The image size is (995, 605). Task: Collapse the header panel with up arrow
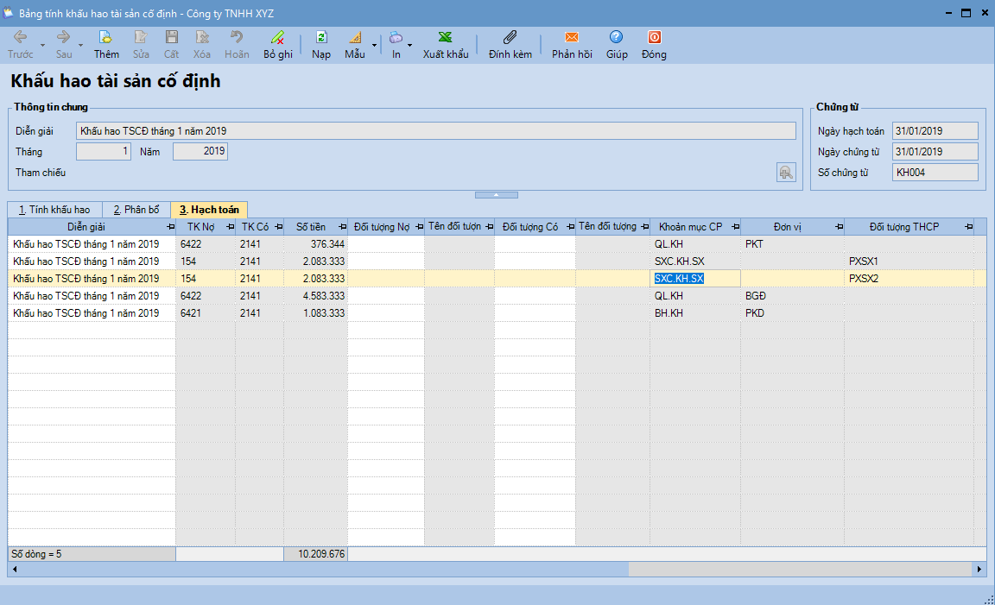[x=496, y=195]
